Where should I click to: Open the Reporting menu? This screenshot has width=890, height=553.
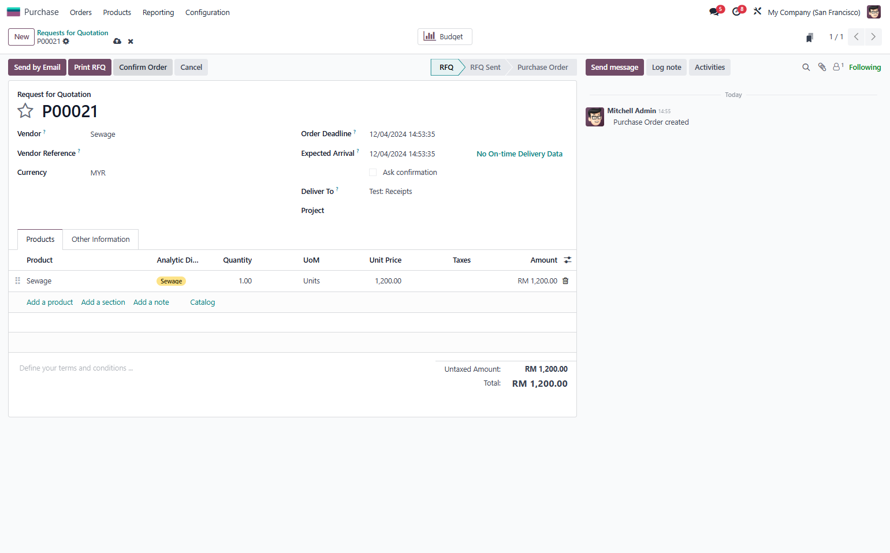tap(158, 12)
